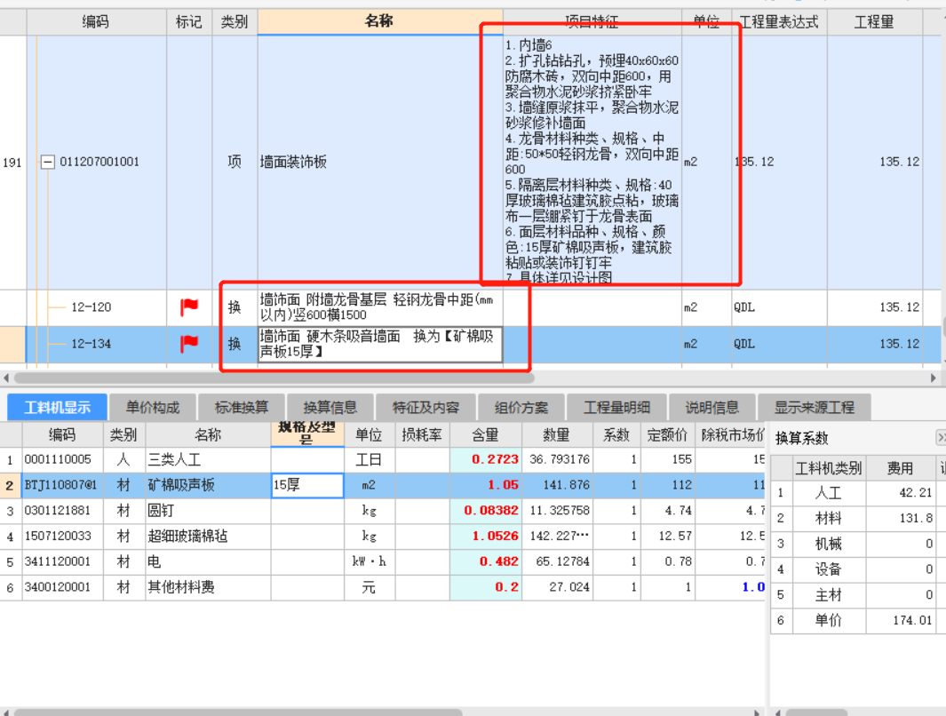Click the red flag on row 12-120
946x716 pixels.
click(189, 307)
